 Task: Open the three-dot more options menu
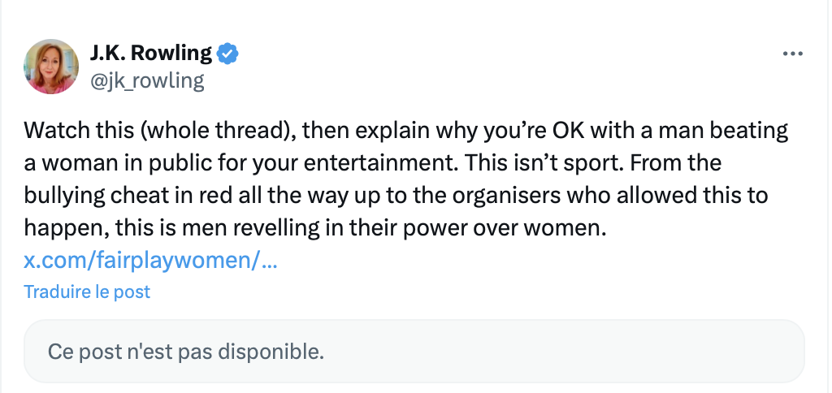793,54
